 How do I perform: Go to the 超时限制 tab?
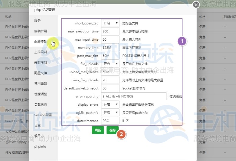[41, 63]
